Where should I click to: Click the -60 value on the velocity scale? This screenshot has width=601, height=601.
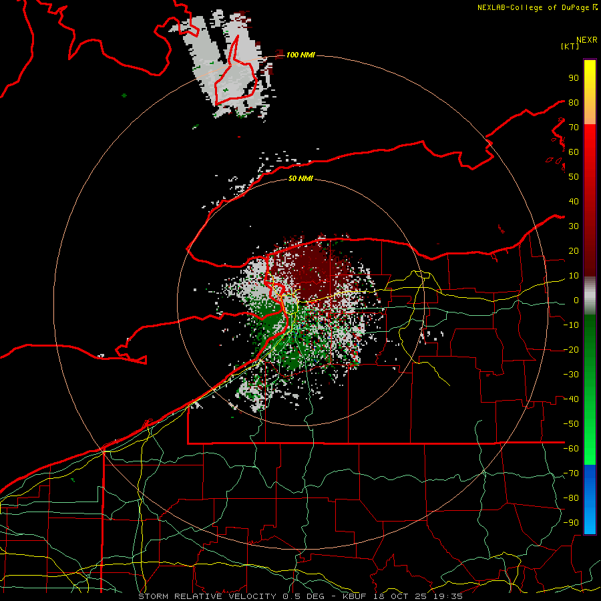(571, 449)
